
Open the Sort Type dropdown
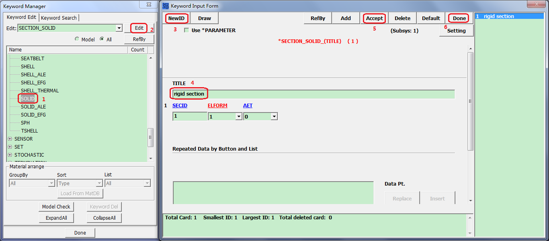(x=99, y=183)
